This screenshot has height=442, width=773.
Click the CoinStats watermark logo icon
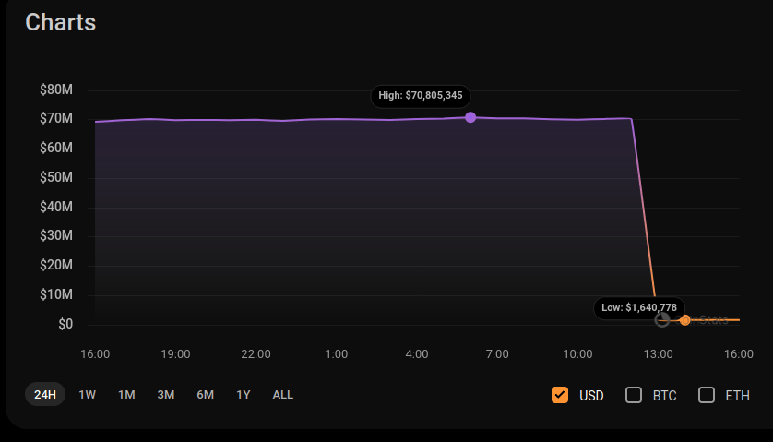(x=662, y=320)
